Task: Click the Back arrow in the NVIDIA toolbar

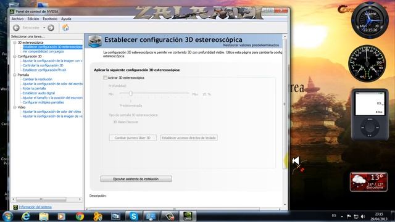Action: pyautogui.click(x=16, y=28)
